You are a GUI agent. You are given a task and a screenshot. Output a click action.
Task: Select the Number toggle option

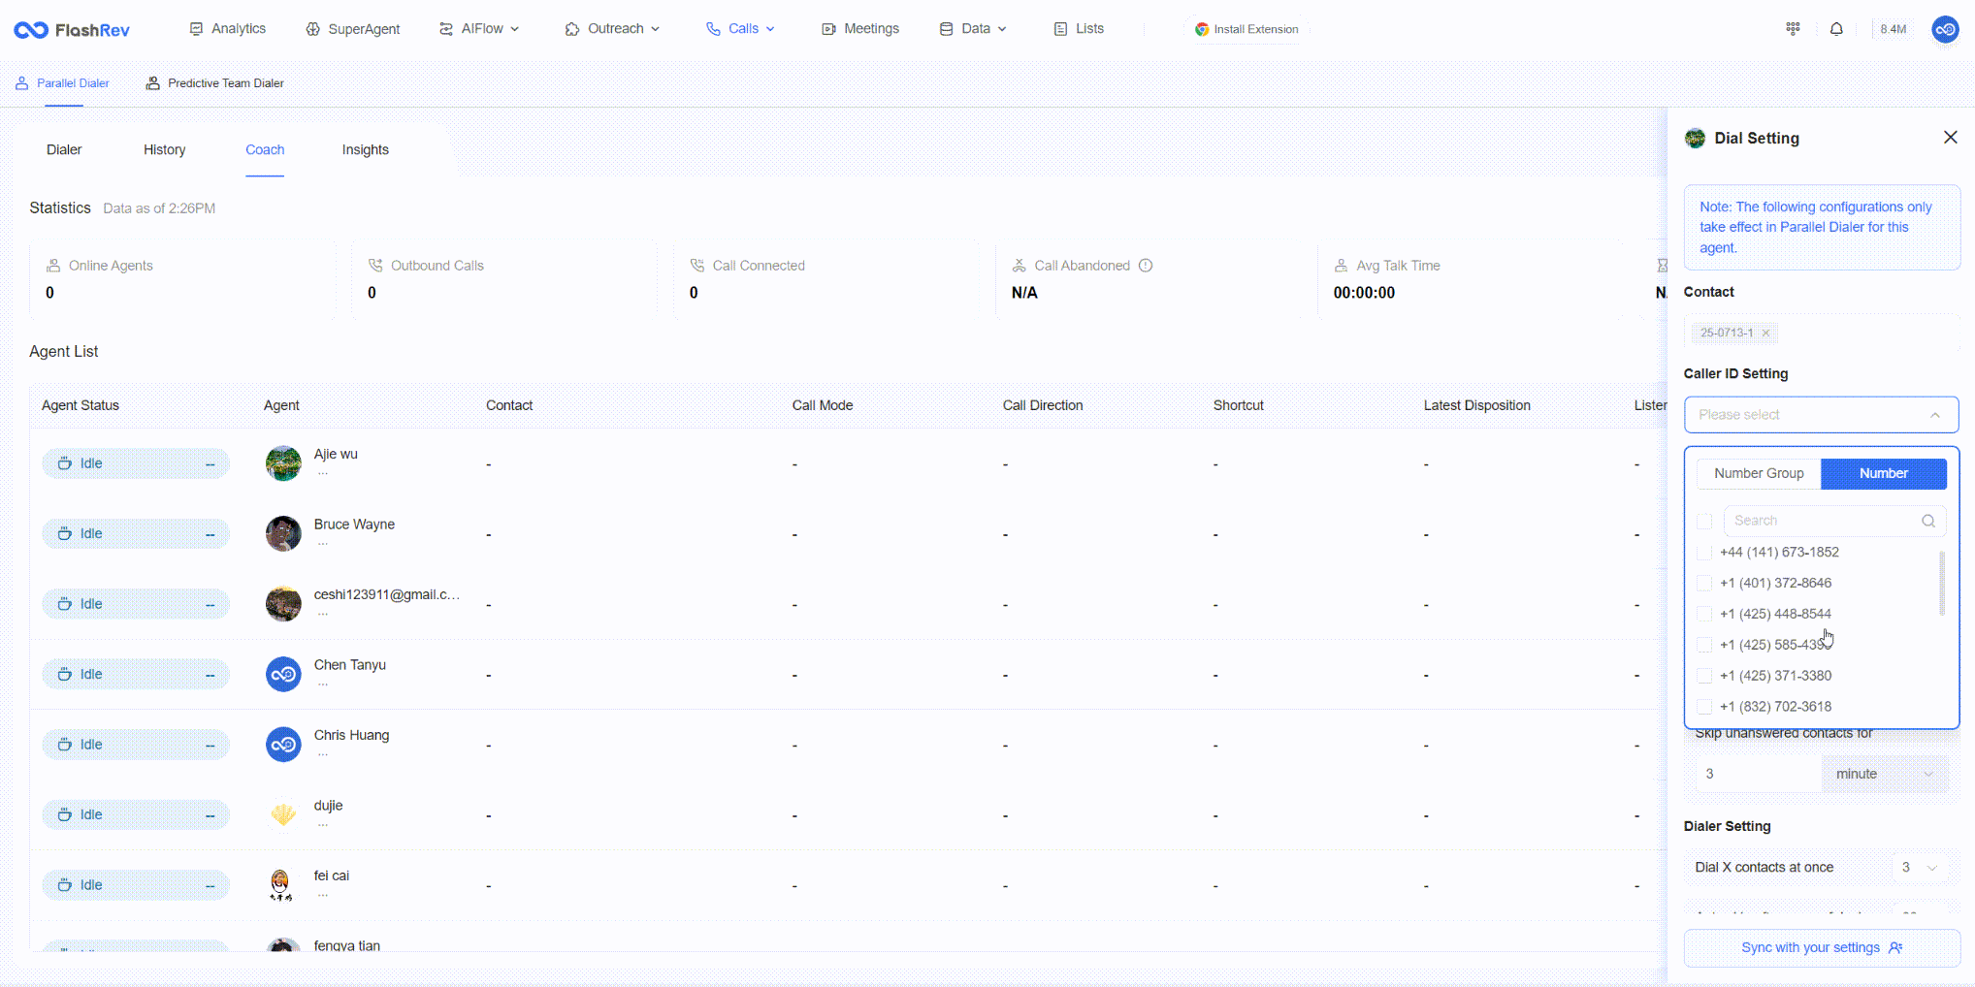pos(1884,473)
